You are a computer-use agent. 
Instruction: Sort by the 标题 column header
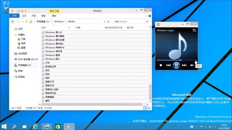(x=78, y=27)
